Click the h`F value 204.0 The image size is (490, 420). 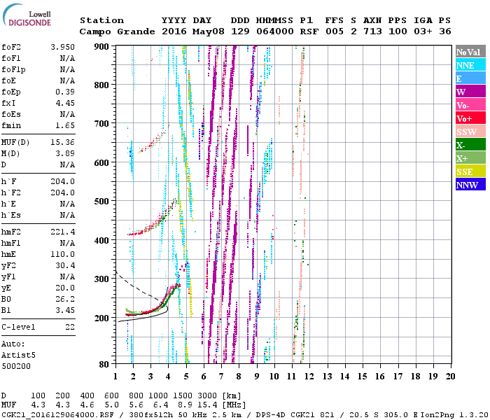(62, 181)
